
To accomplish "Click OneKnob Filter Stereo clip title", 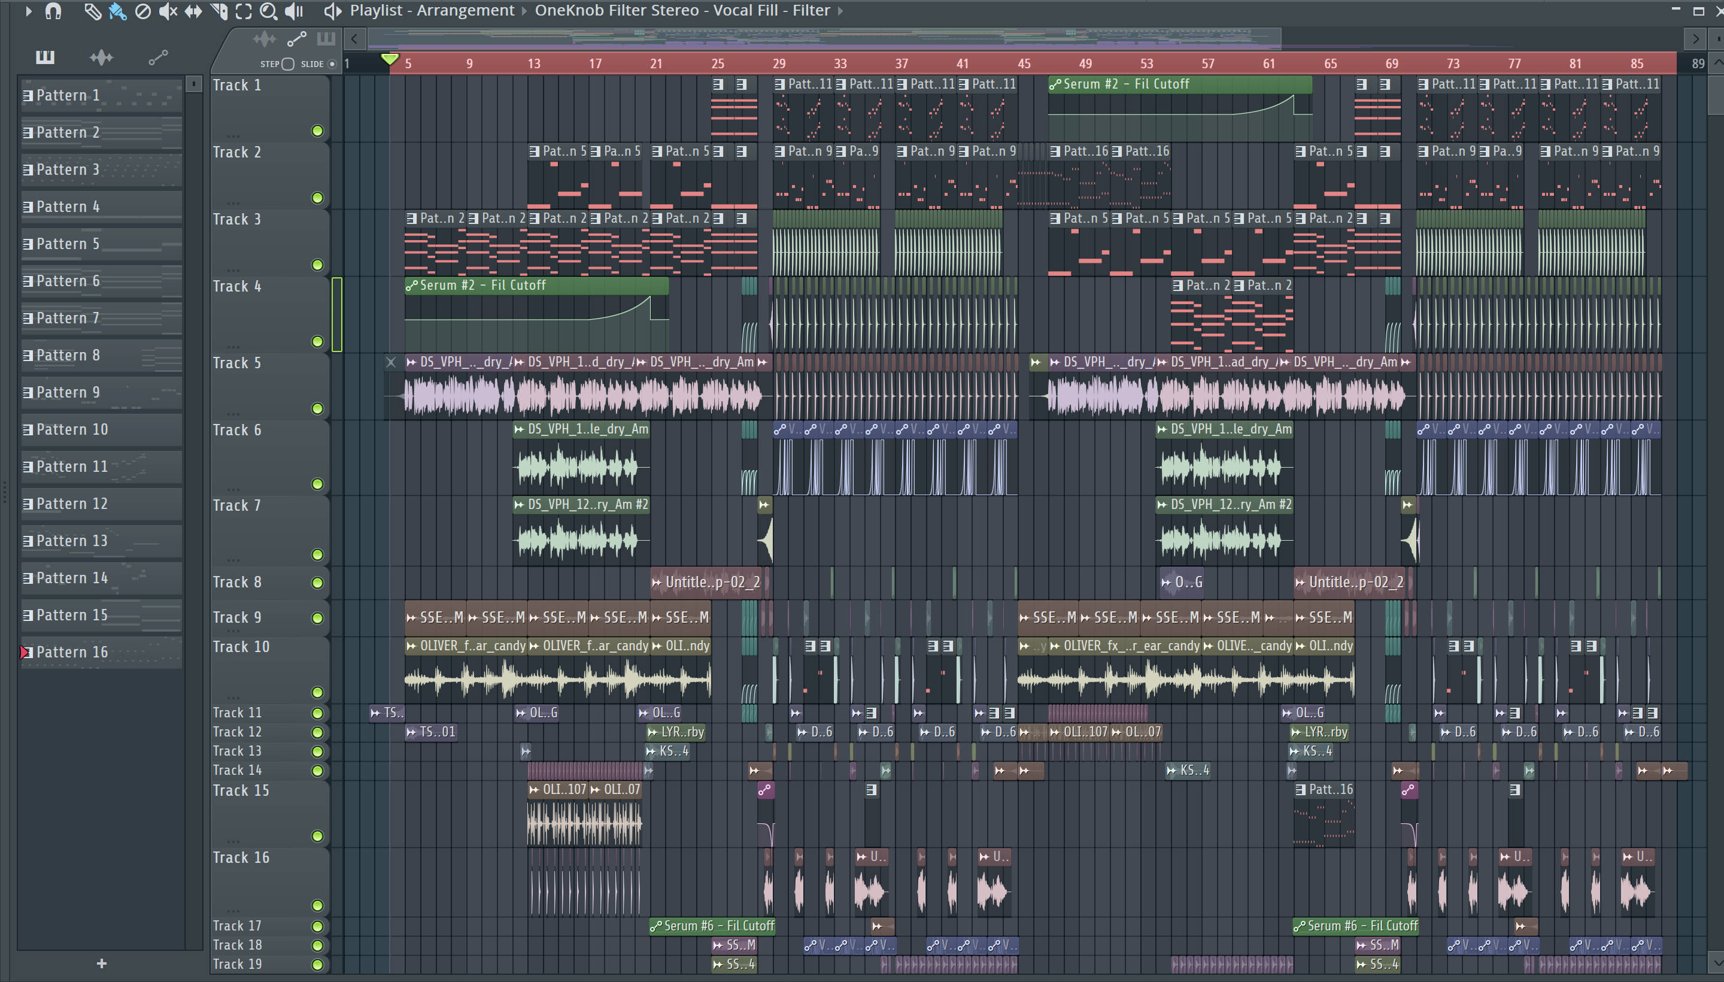I will 682,11.
